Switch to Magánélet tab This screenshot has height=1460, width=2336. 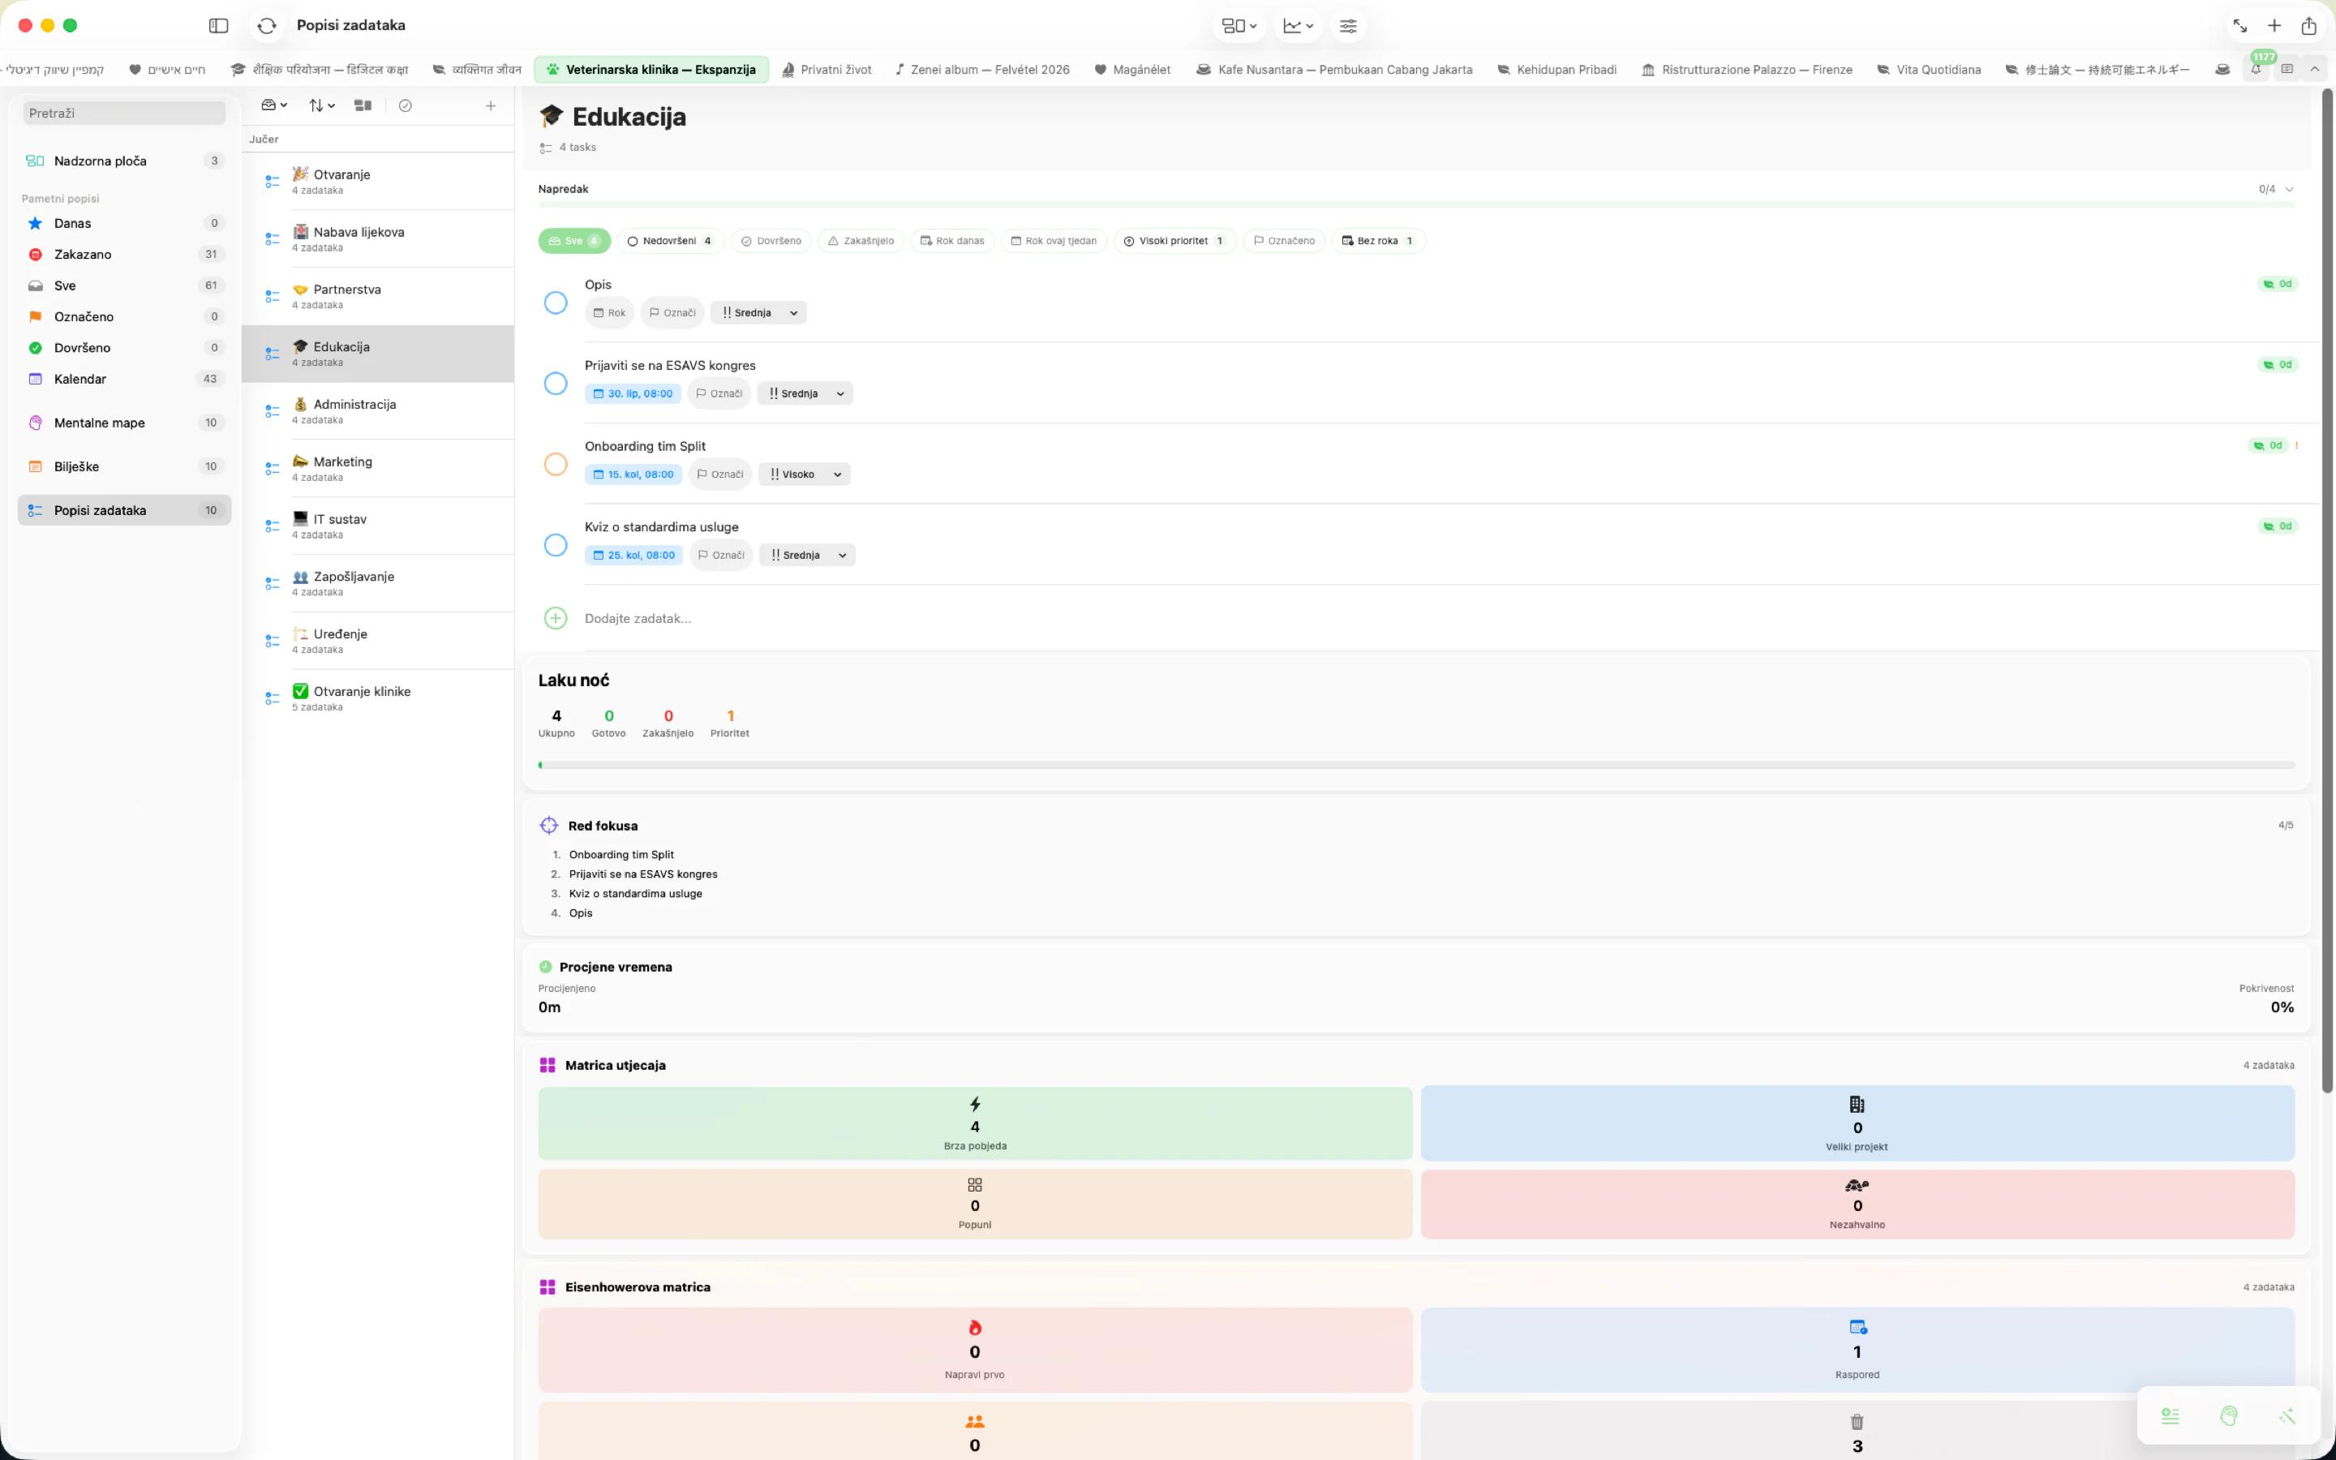pyautogui.click(x=1132, y=70)
